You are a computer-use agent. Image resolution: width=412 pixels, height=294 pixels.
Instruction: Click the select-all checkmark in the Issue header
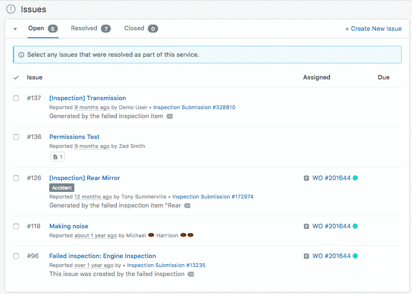(x=16, y=78)
